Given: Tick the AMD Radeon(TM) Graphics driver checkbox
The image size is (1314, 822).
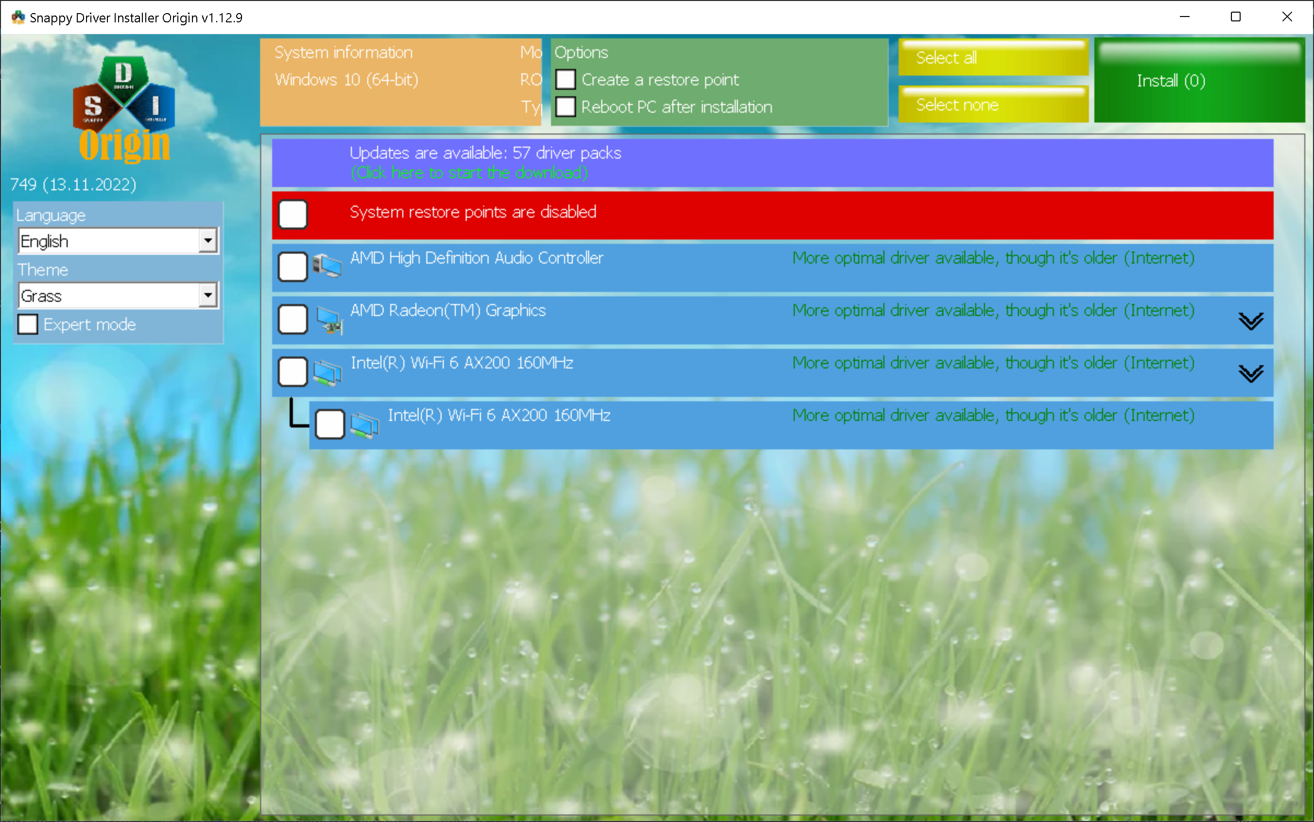Looking at the screenshot, I should point(293,319).
